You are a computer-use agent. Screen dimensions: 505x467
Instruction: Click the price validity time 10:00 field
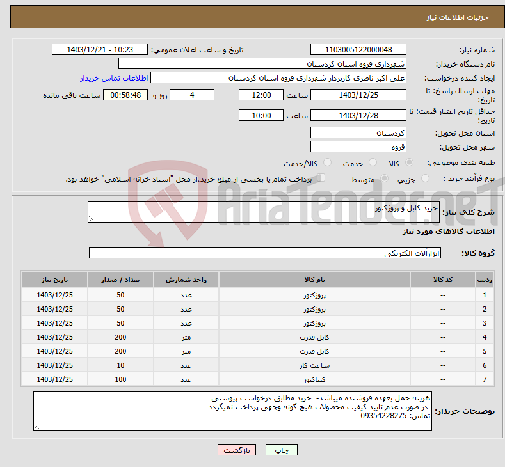click(x=261, y=115)
